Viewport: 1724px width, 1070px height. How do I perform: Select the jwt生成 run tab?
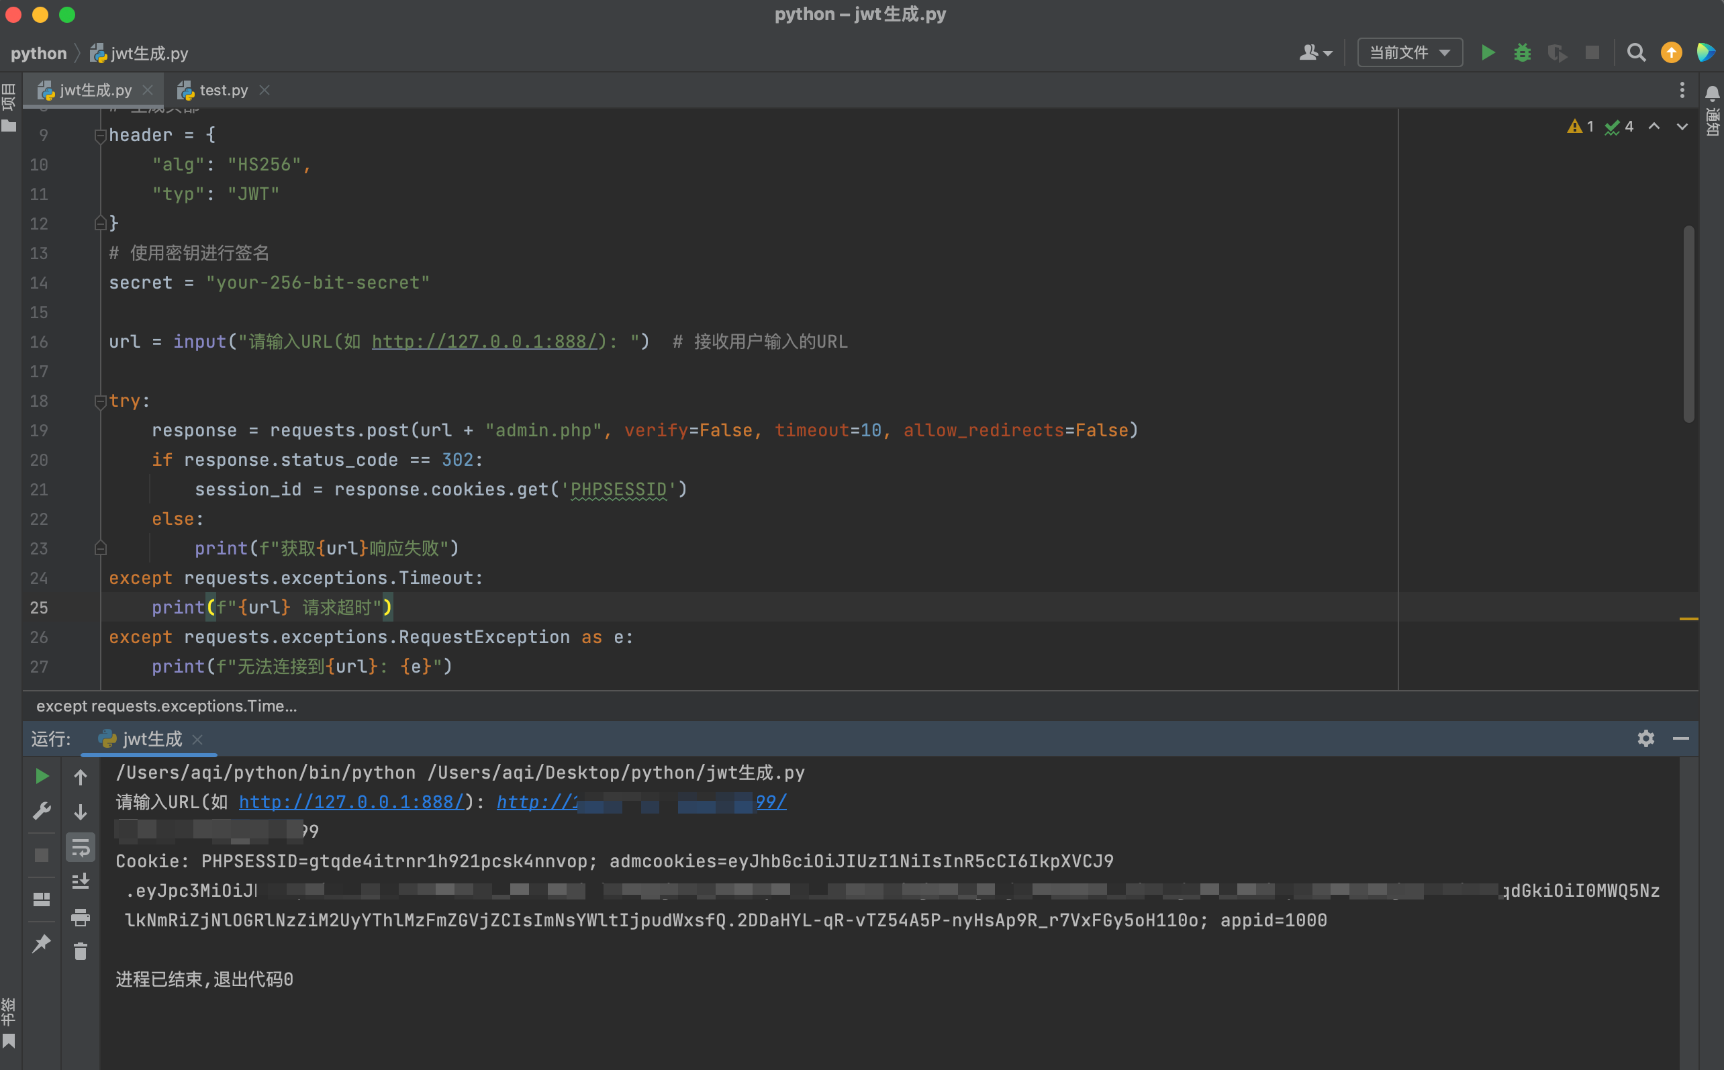pyautogui.click(x=152, y=740)
